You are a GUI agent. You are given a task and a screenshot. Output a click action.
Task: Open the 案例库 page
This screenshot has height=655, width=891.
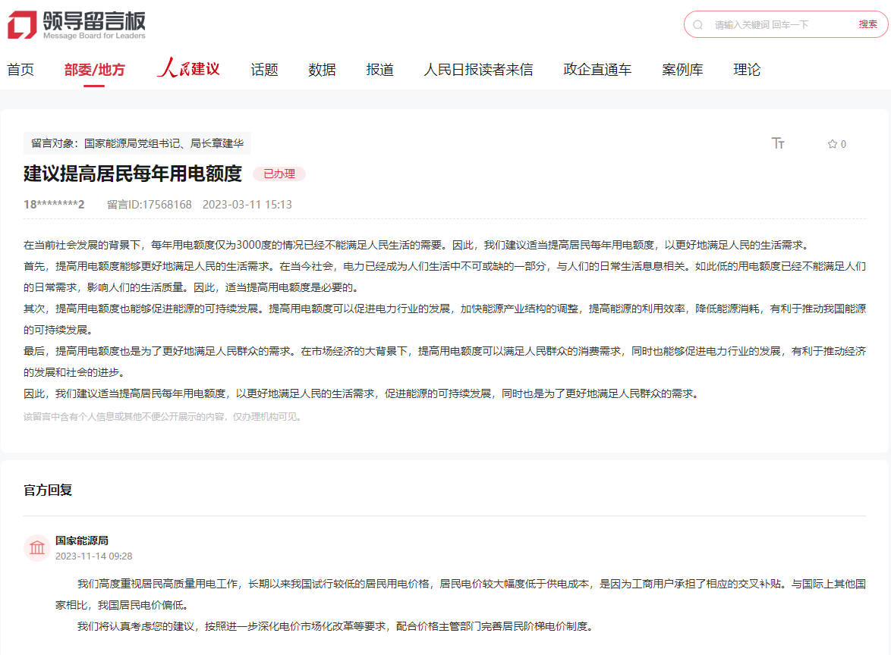[x=682, y=70]
